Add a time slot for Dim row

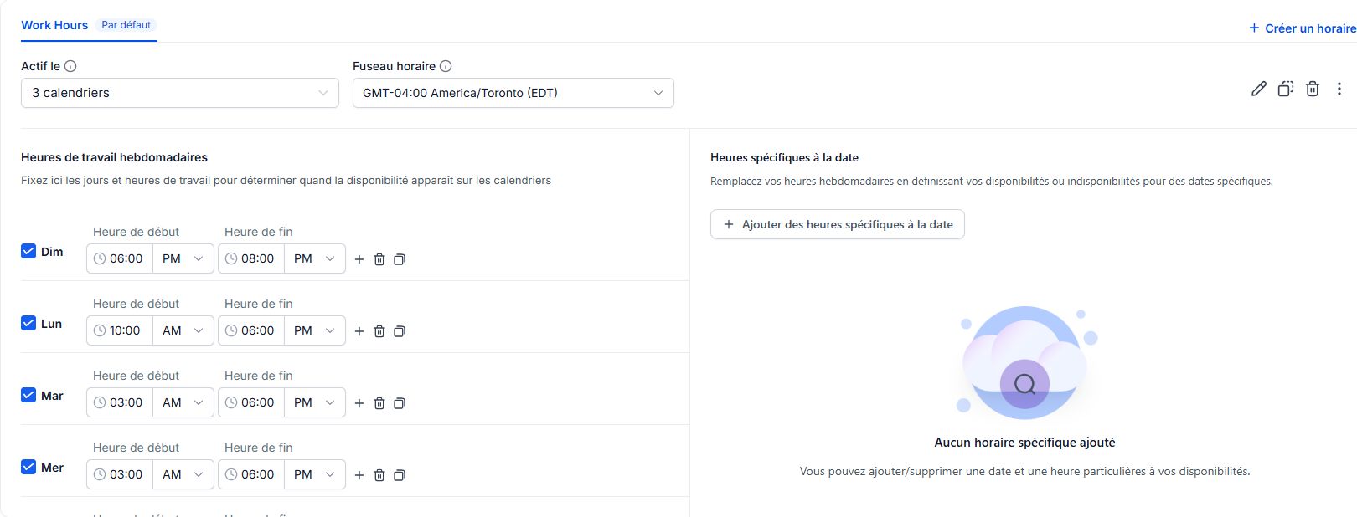[359, 259]
